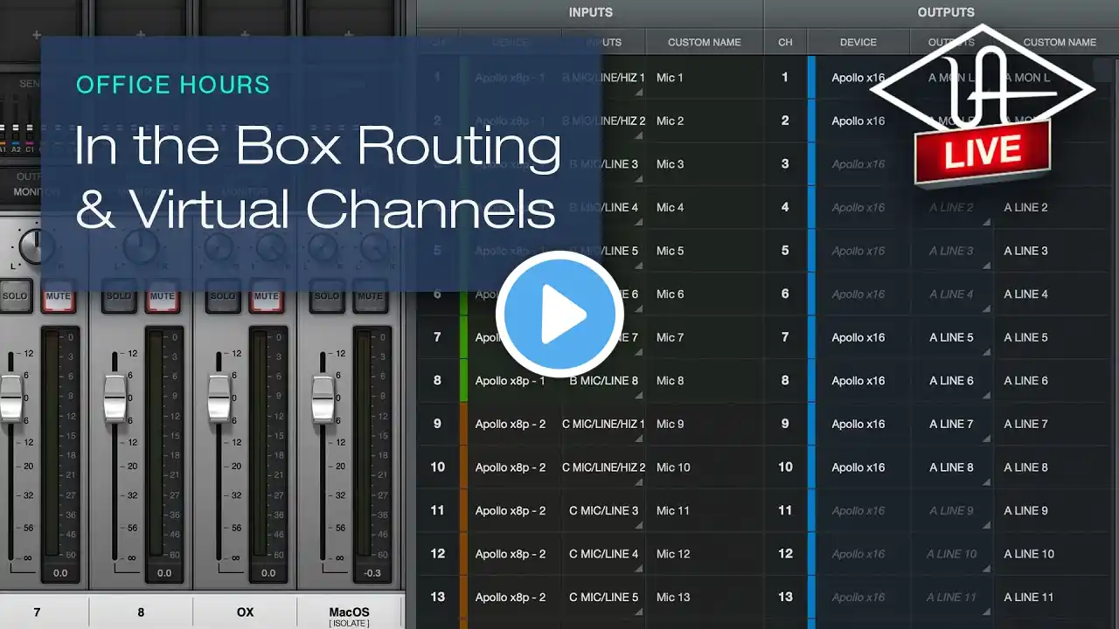Click the "Mic 1" input custom name

(x=670, y=78)
